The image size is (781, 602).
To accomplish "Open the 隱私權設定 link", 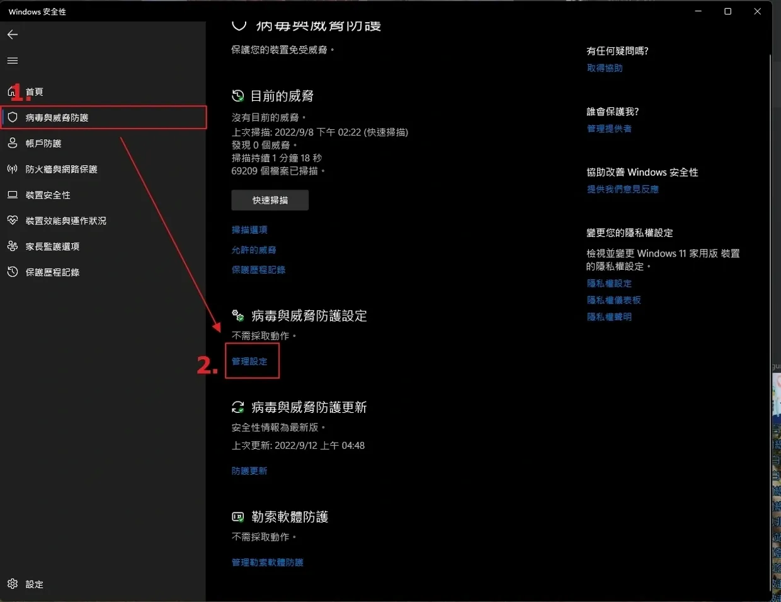I will pos(609,284).
